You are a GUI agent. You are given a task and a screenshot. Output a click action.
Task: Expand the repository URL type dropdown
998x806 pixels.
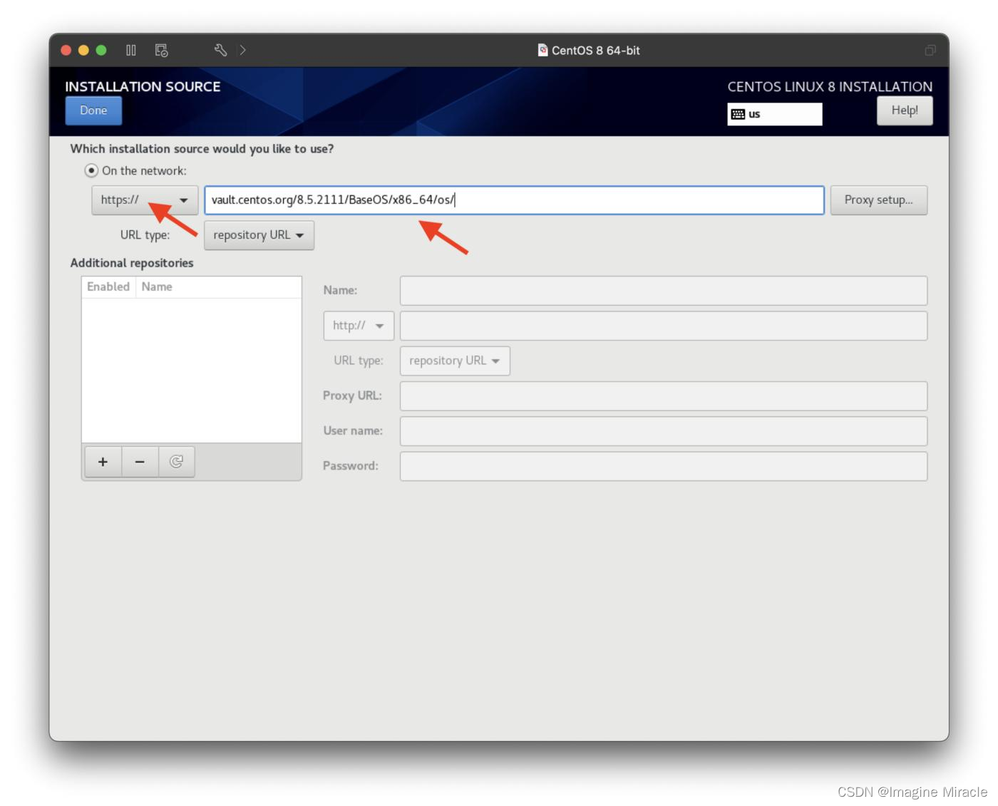[259, 235]
